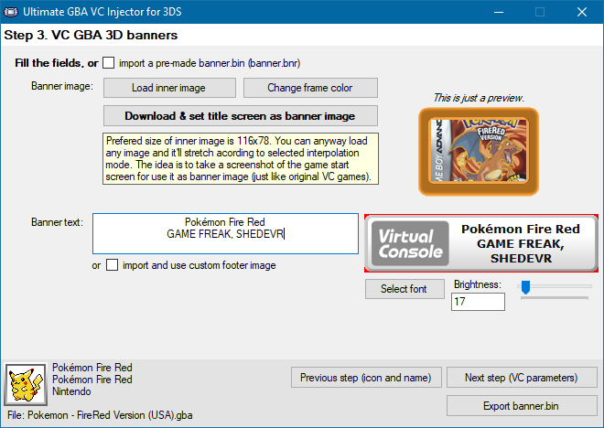The width and height of the screenshot is (604, 428).
Task: Click the 'Step 3. VC GBA 3D banners' heading
Action: [91, 35]
